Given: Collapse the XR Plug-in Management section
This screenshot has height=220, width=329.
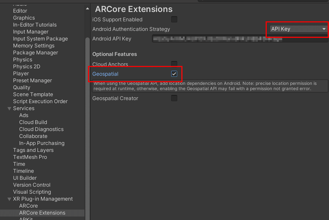Looking at the screenshot, I should pos(9,199).
